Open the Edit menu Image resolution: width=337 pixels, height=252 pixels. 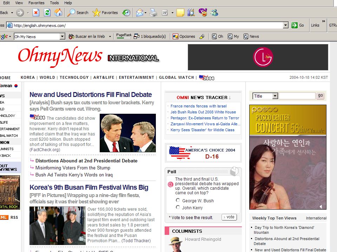point(6,3)
